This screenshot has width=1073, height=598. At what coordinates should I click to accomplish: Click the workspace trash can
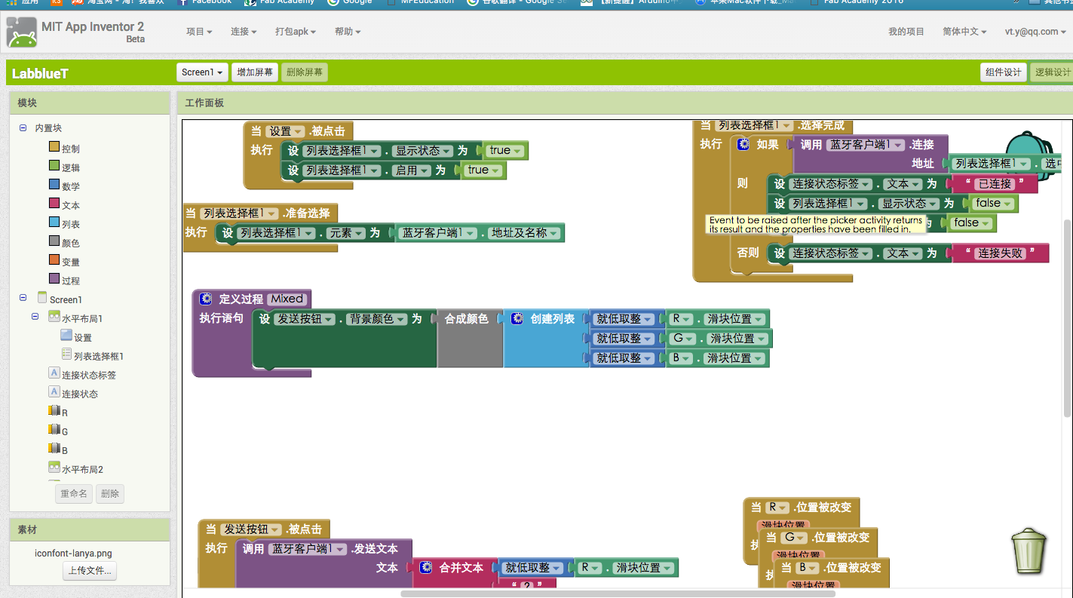click(x=1029, y=550)
